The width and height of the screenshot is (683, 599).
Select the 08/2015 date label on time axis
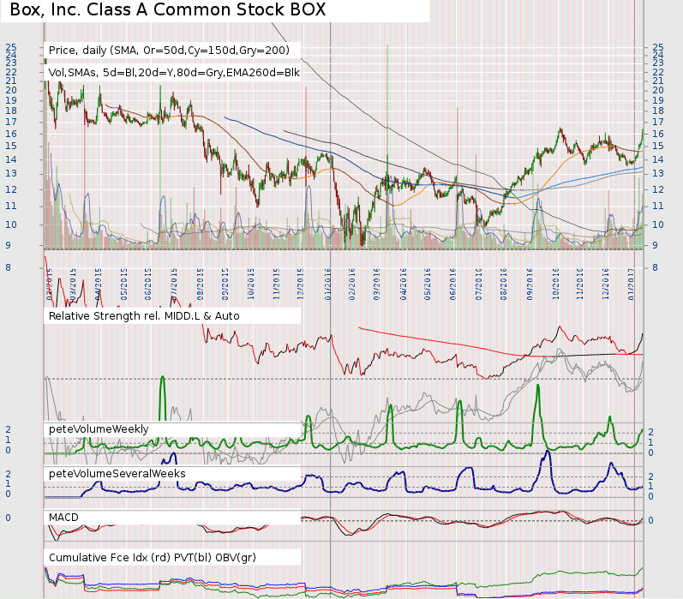200,284
